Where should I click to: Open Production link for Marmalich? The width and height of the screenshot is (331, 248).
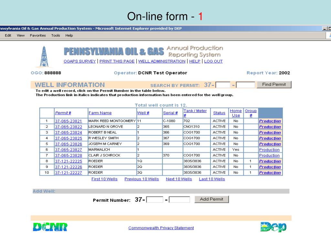[269, 150]
